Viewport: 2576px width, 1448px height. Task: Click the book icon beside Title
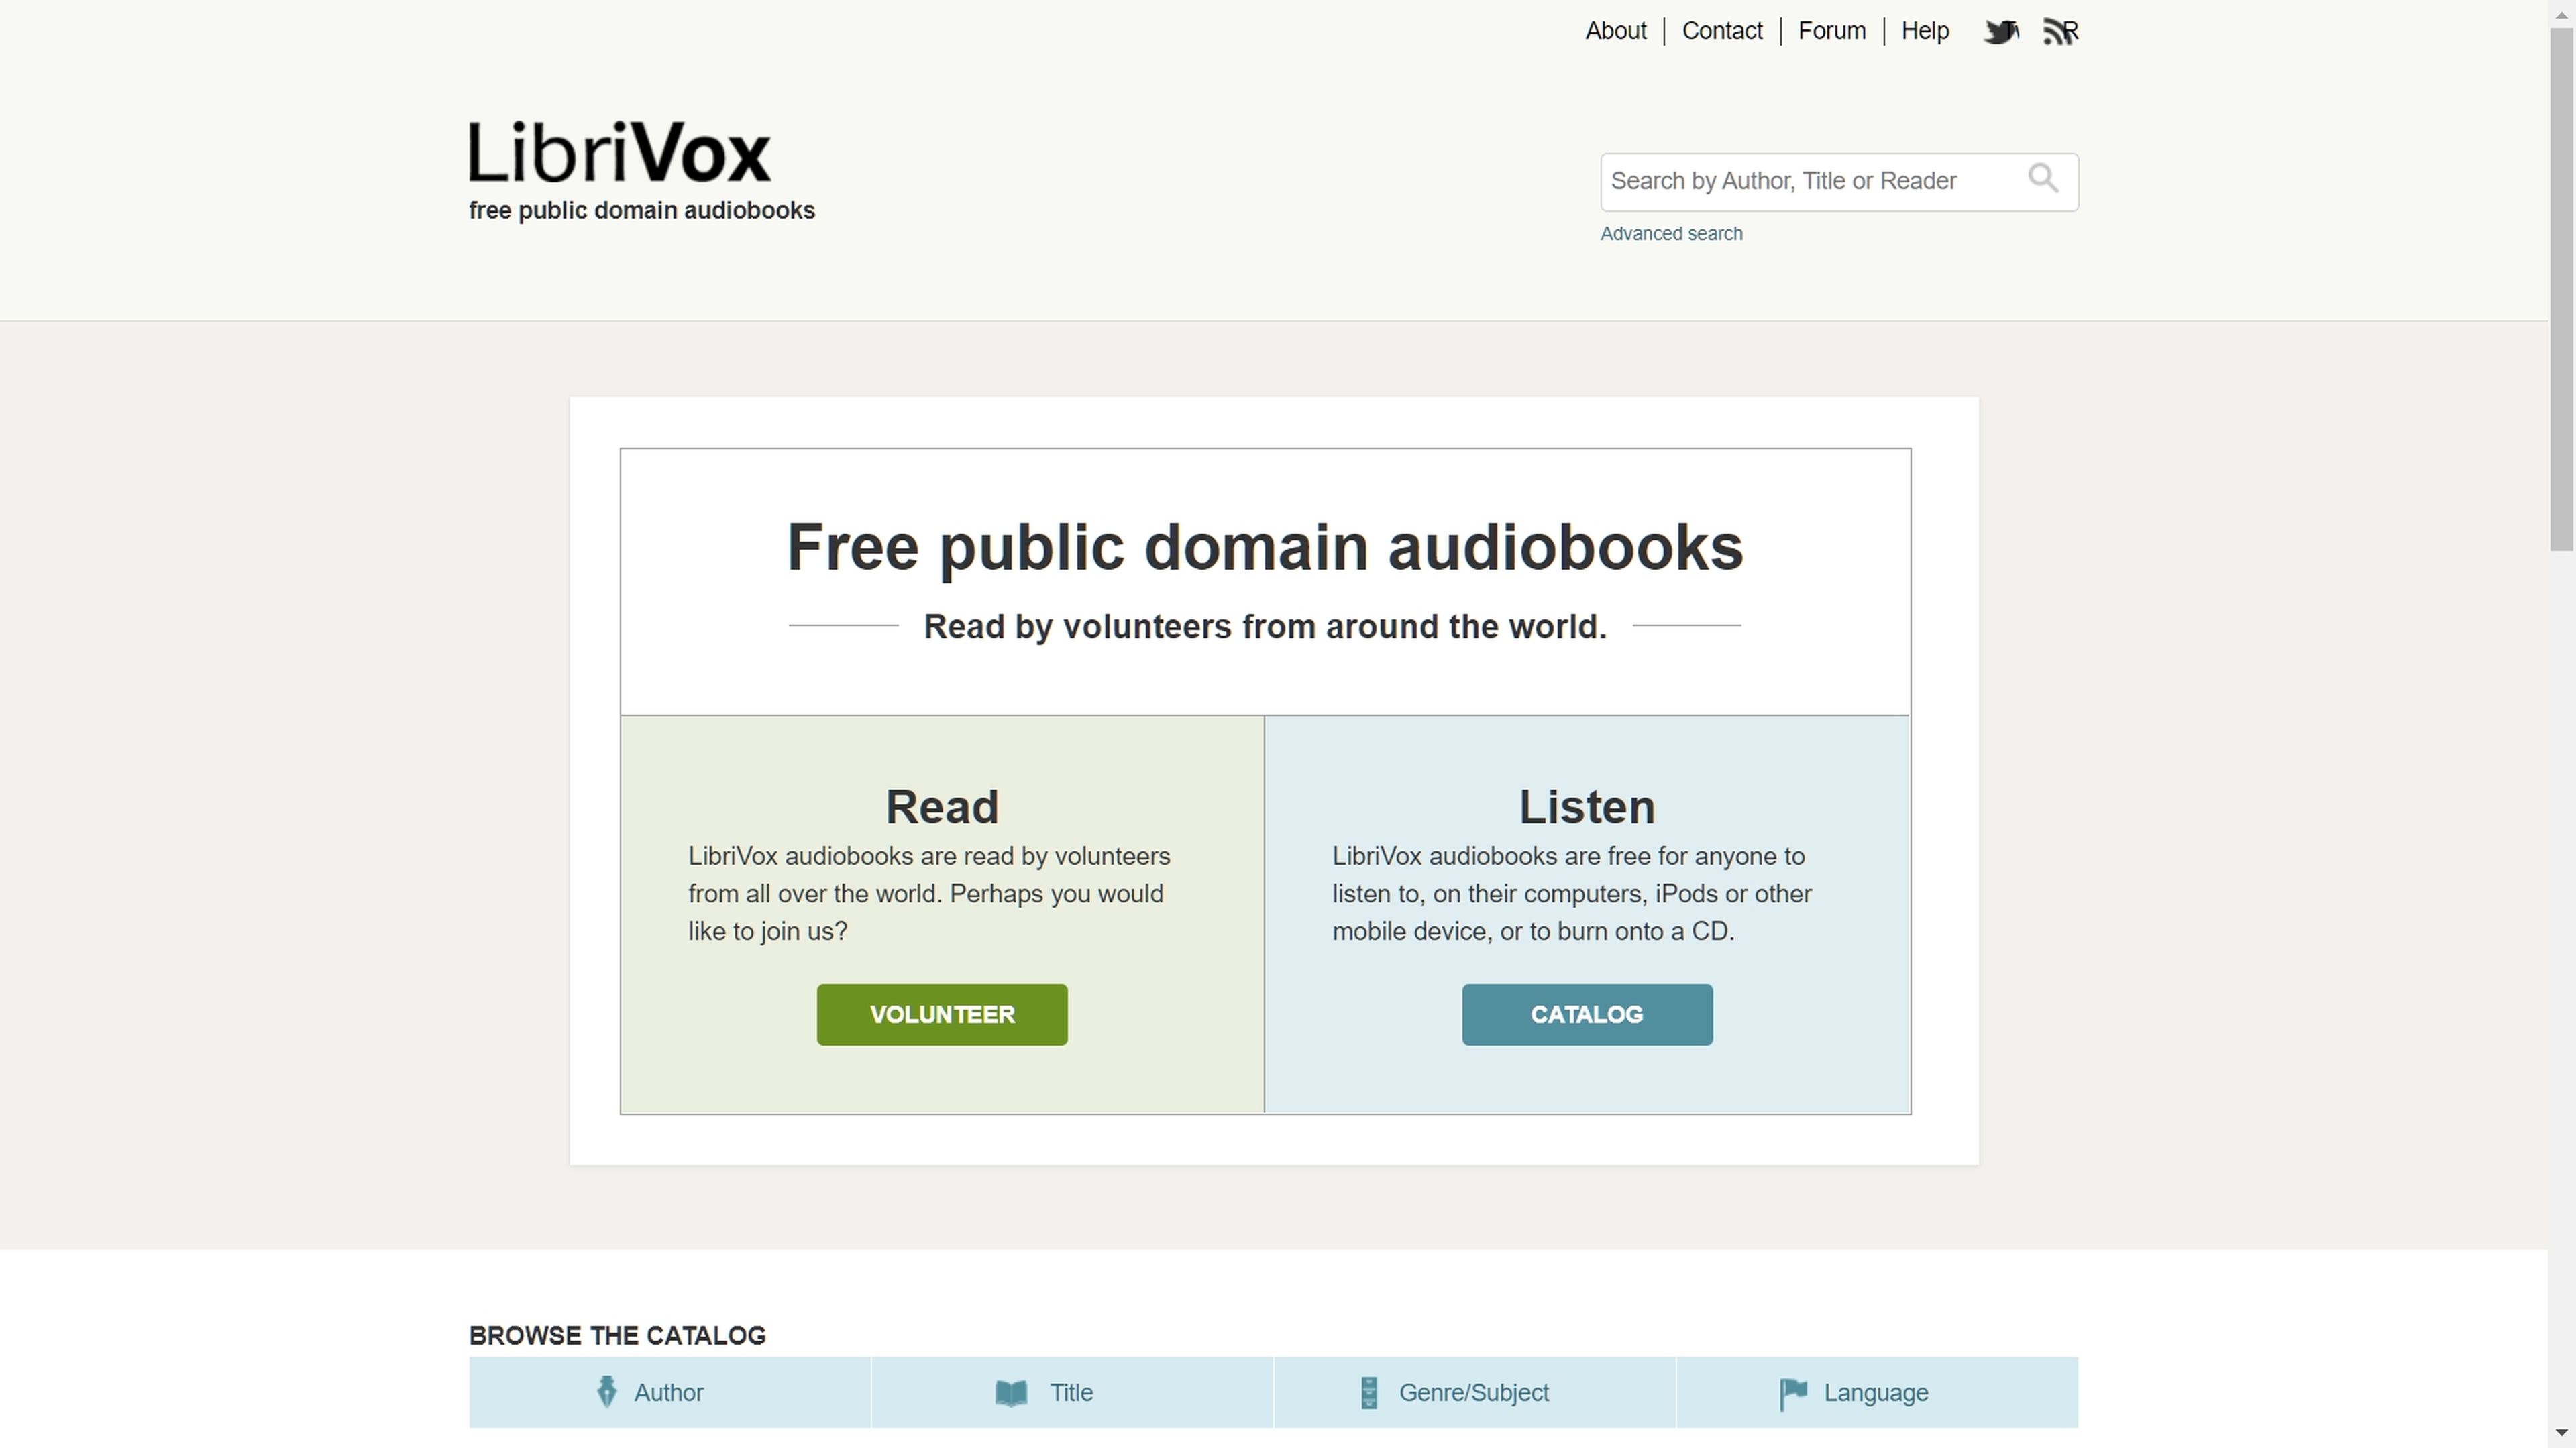click(1011, 1393)
